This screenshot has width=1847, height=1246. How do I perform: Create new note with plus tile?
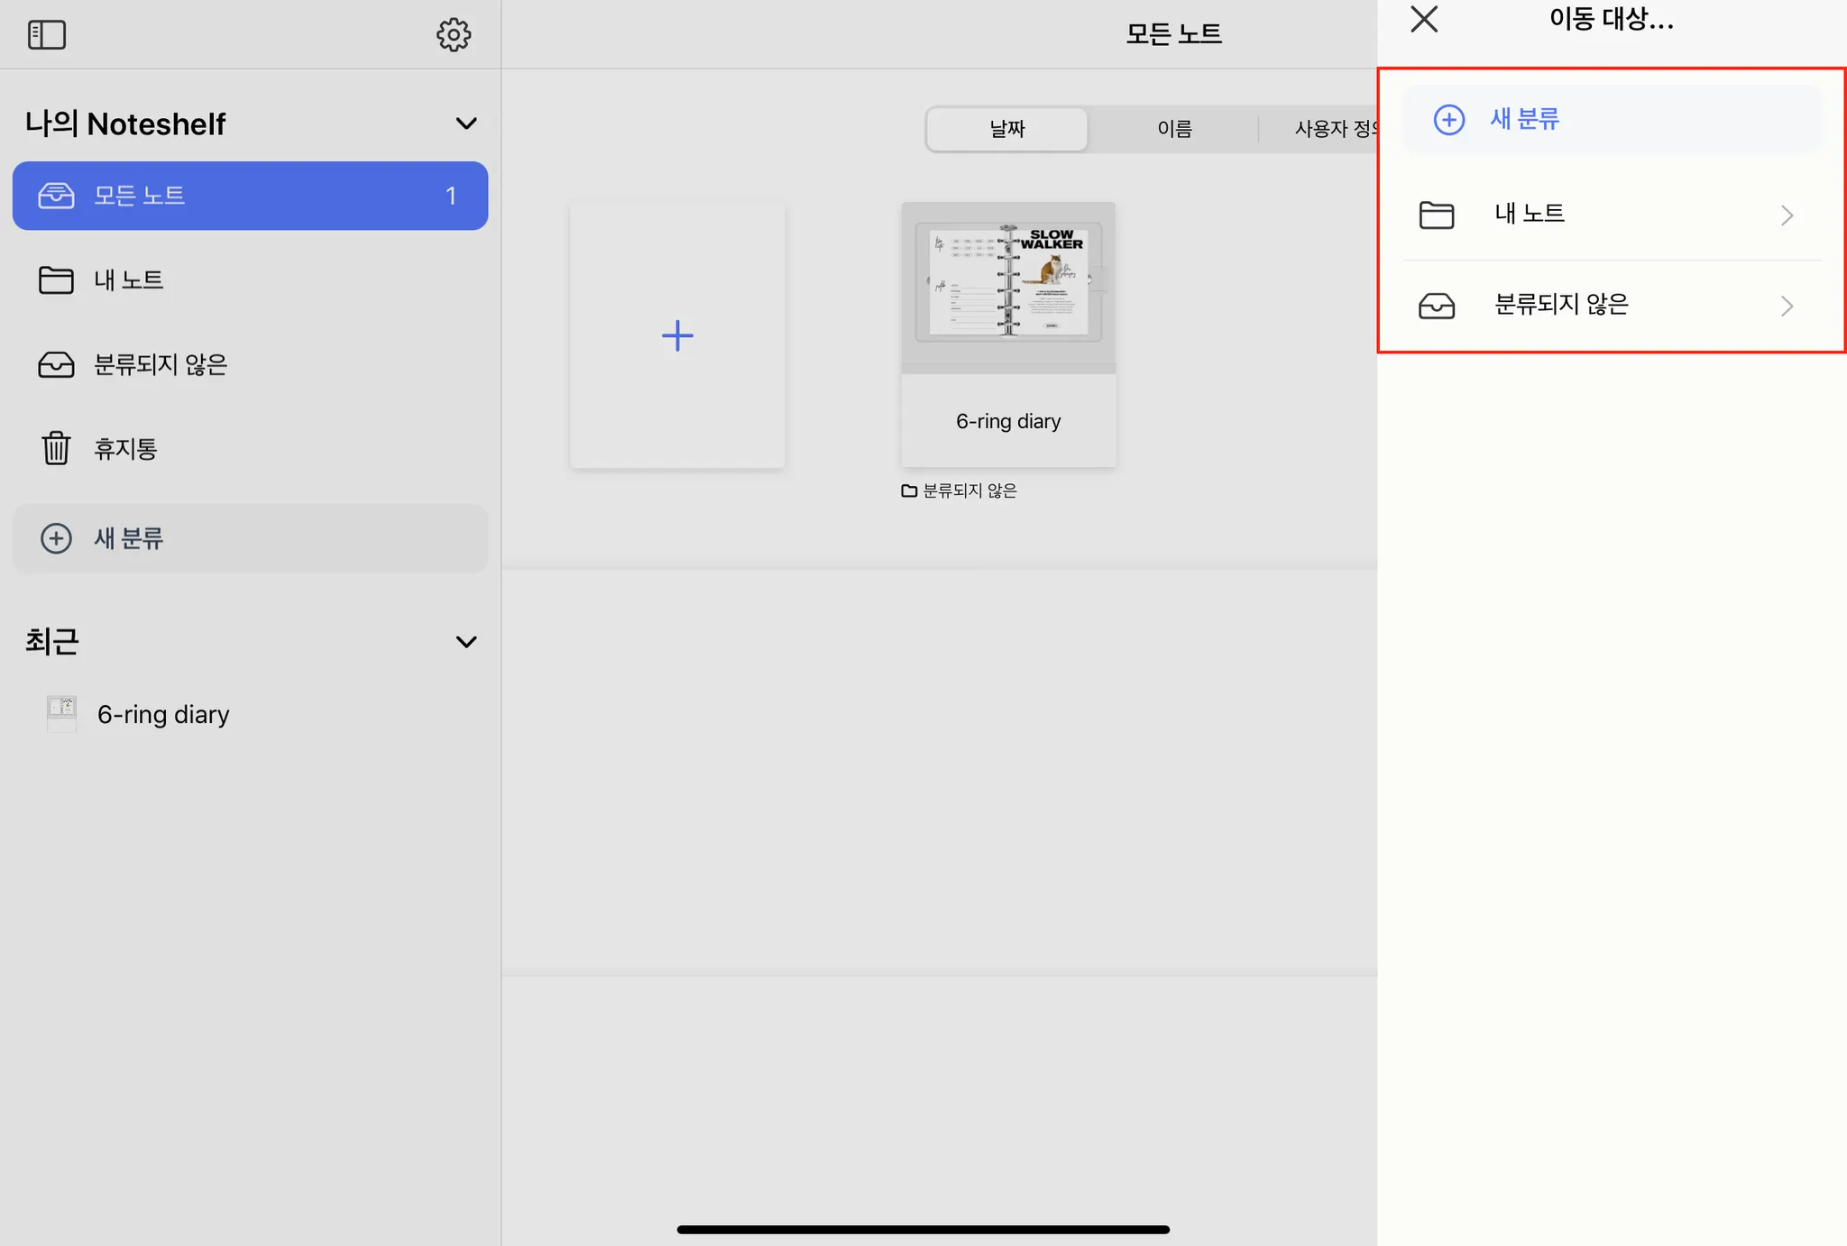pos(677,335)
